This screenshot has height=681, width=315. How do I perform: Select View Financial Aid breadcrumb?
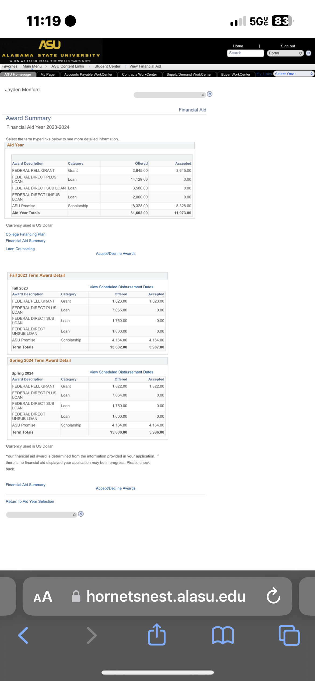point(145,66)
